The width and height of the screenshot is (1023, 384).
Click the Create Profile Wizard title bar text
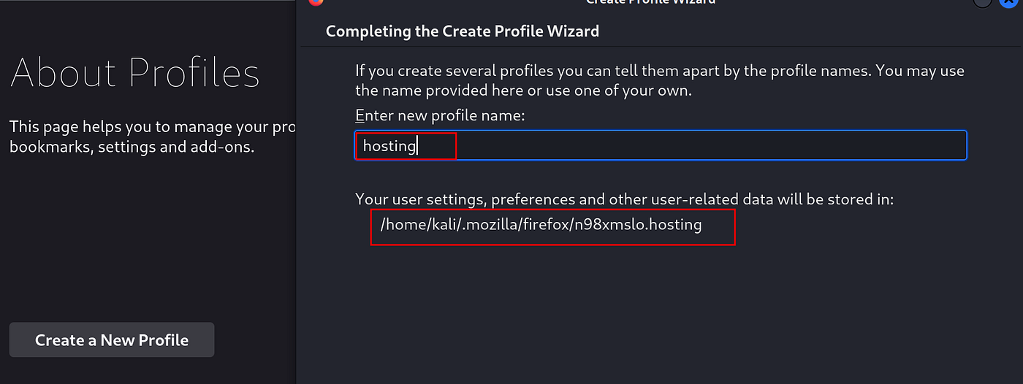click(651, 2)
